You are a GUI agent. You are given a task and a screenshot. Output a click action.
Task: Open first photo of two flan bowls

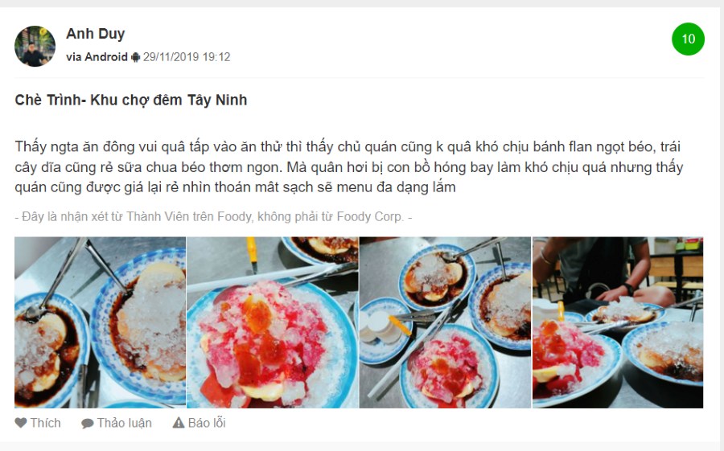pos(101,322)
